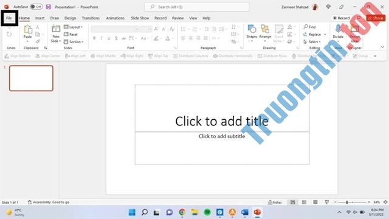Open the Design tab
The height and width of the screenshot is (219, 389).
tap(71, 18)
